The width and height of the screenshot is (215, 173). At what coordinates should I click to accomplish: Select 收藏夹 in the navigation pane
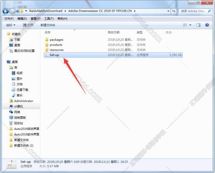[x=16, y=34]
